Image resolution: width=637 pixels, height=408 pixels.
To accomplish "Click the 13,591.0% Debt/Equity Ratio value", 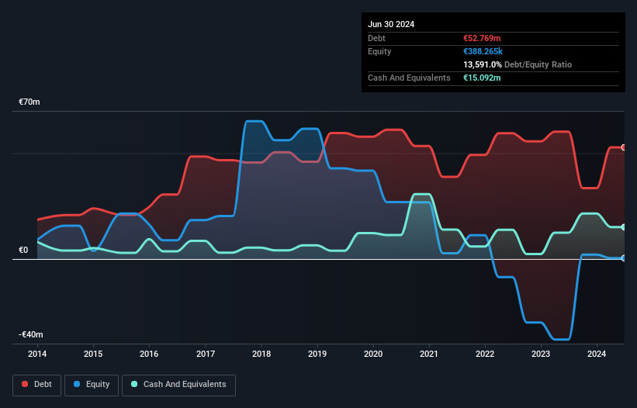I will click(483, 64).
